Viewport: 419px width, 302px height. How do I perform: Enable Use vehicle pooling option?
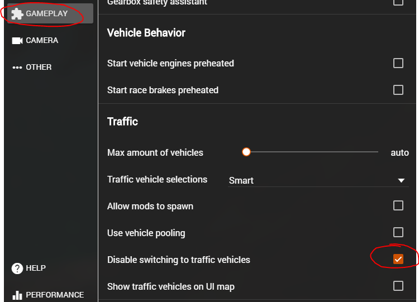pos(398,232)
